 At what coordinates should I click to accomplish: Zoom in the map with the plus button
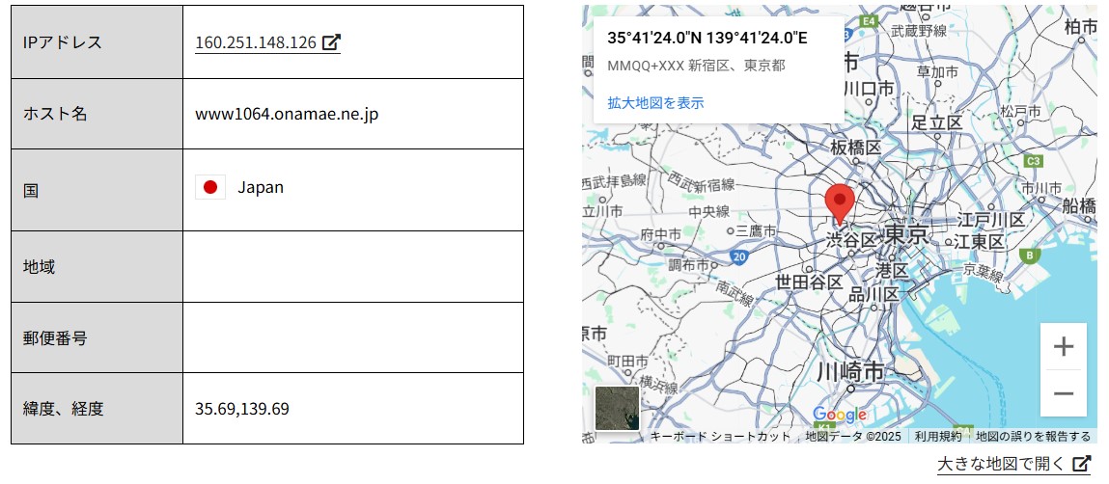point(1063,346)
